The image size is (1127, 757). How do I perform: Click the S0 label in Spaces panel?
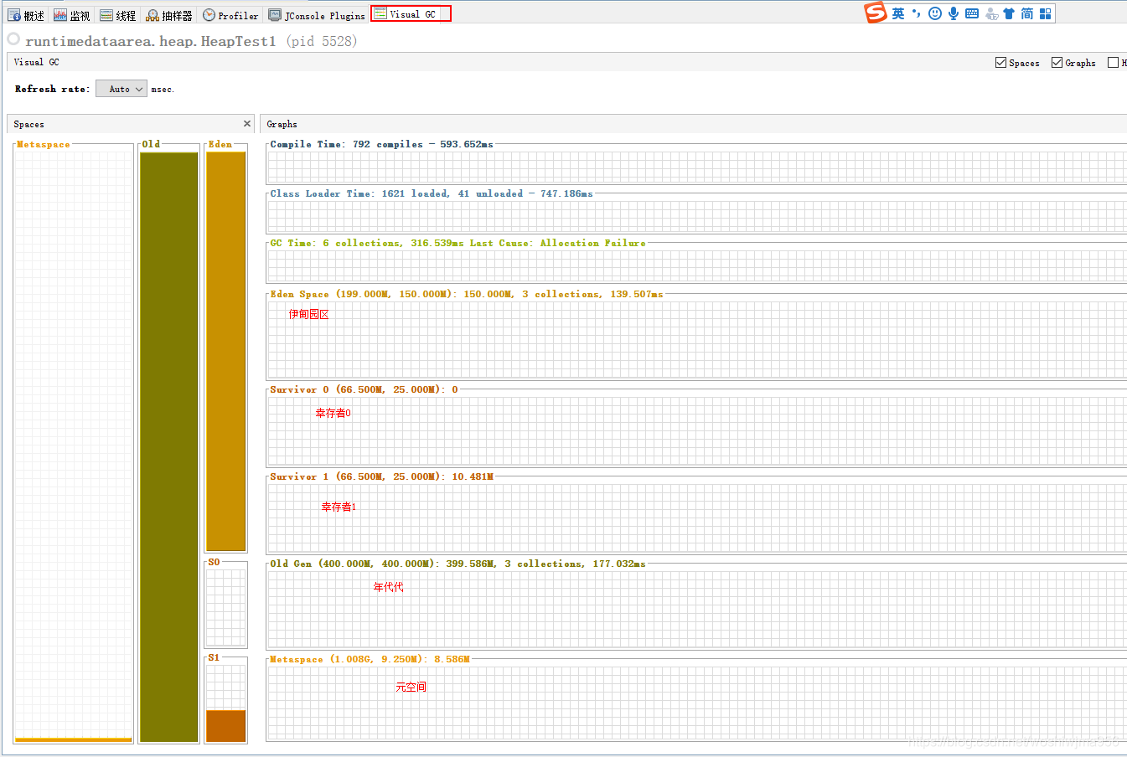click(x=214, y=562)
